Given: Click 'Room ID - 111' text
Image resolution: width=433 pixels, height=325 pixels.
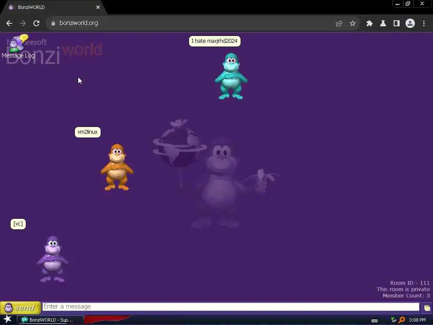Looking at the screenshot, I should [410, 283].
